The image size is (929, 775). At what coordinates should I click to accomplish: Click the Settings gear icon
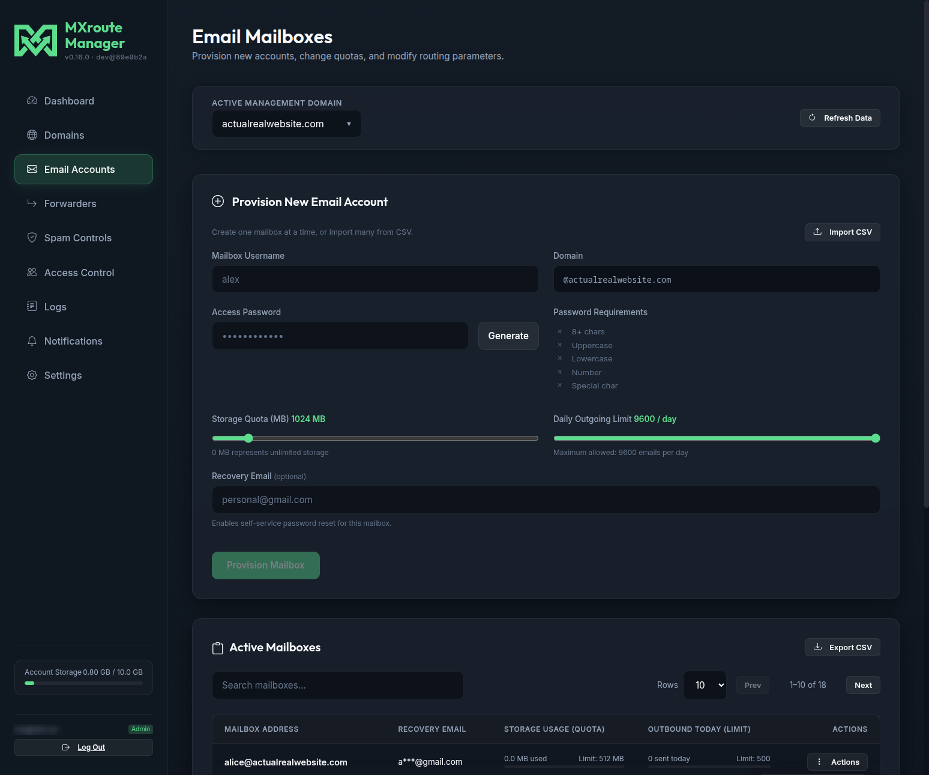click(x=32, y=375)
